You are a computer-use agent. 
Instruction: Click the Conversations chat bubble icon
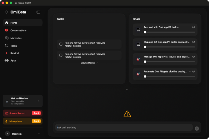pos(7,30)
